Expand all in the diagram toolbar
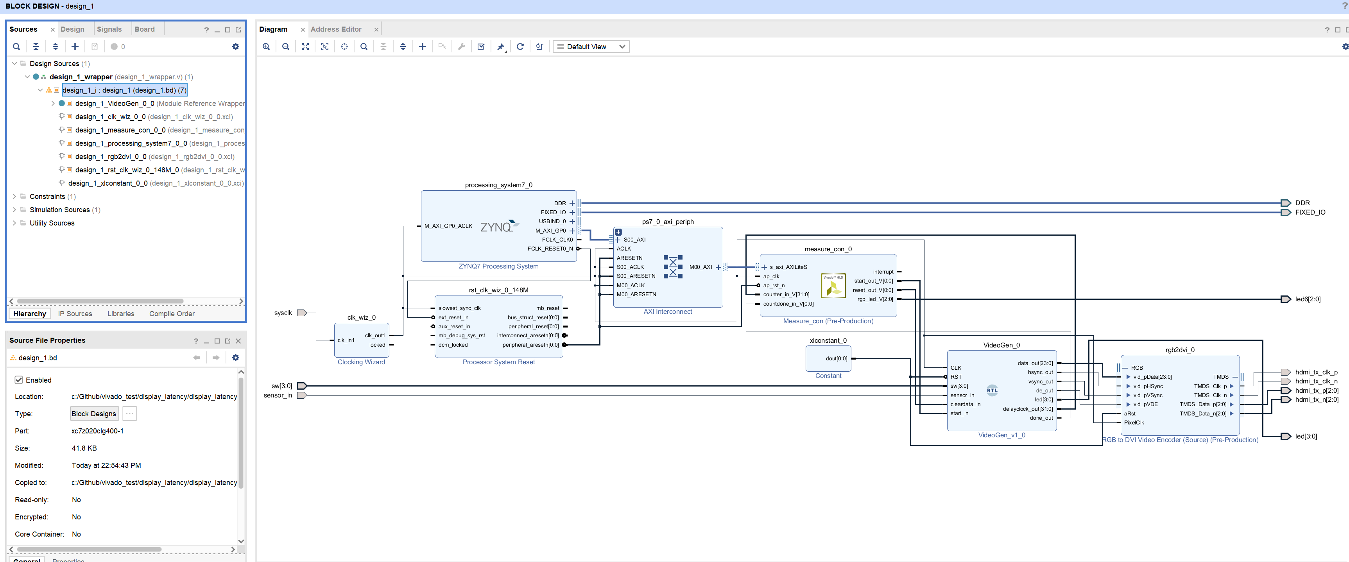 coord(403,47)
